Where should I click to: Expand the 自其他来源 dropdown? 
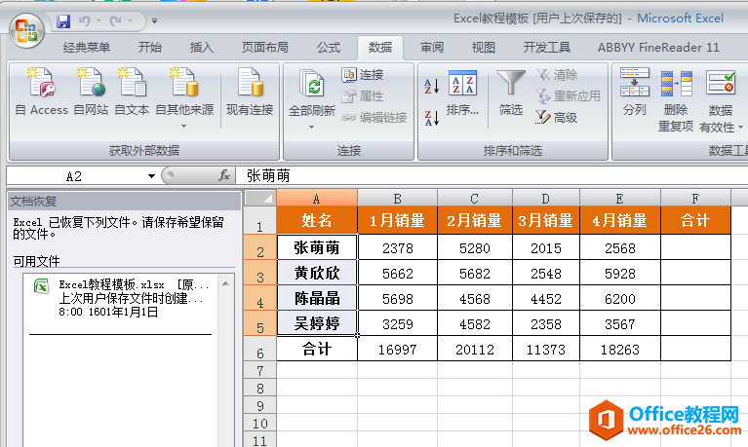click(x=183, y=127)
